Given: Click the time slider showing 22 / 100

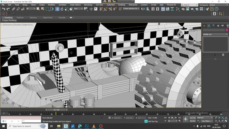Looking at the screenshot, I should click(57, 110).
